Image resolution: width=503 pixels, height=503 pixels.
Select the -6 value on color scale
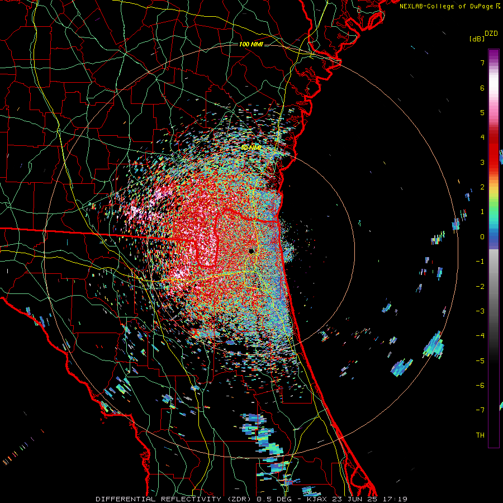tap(480, 386)
